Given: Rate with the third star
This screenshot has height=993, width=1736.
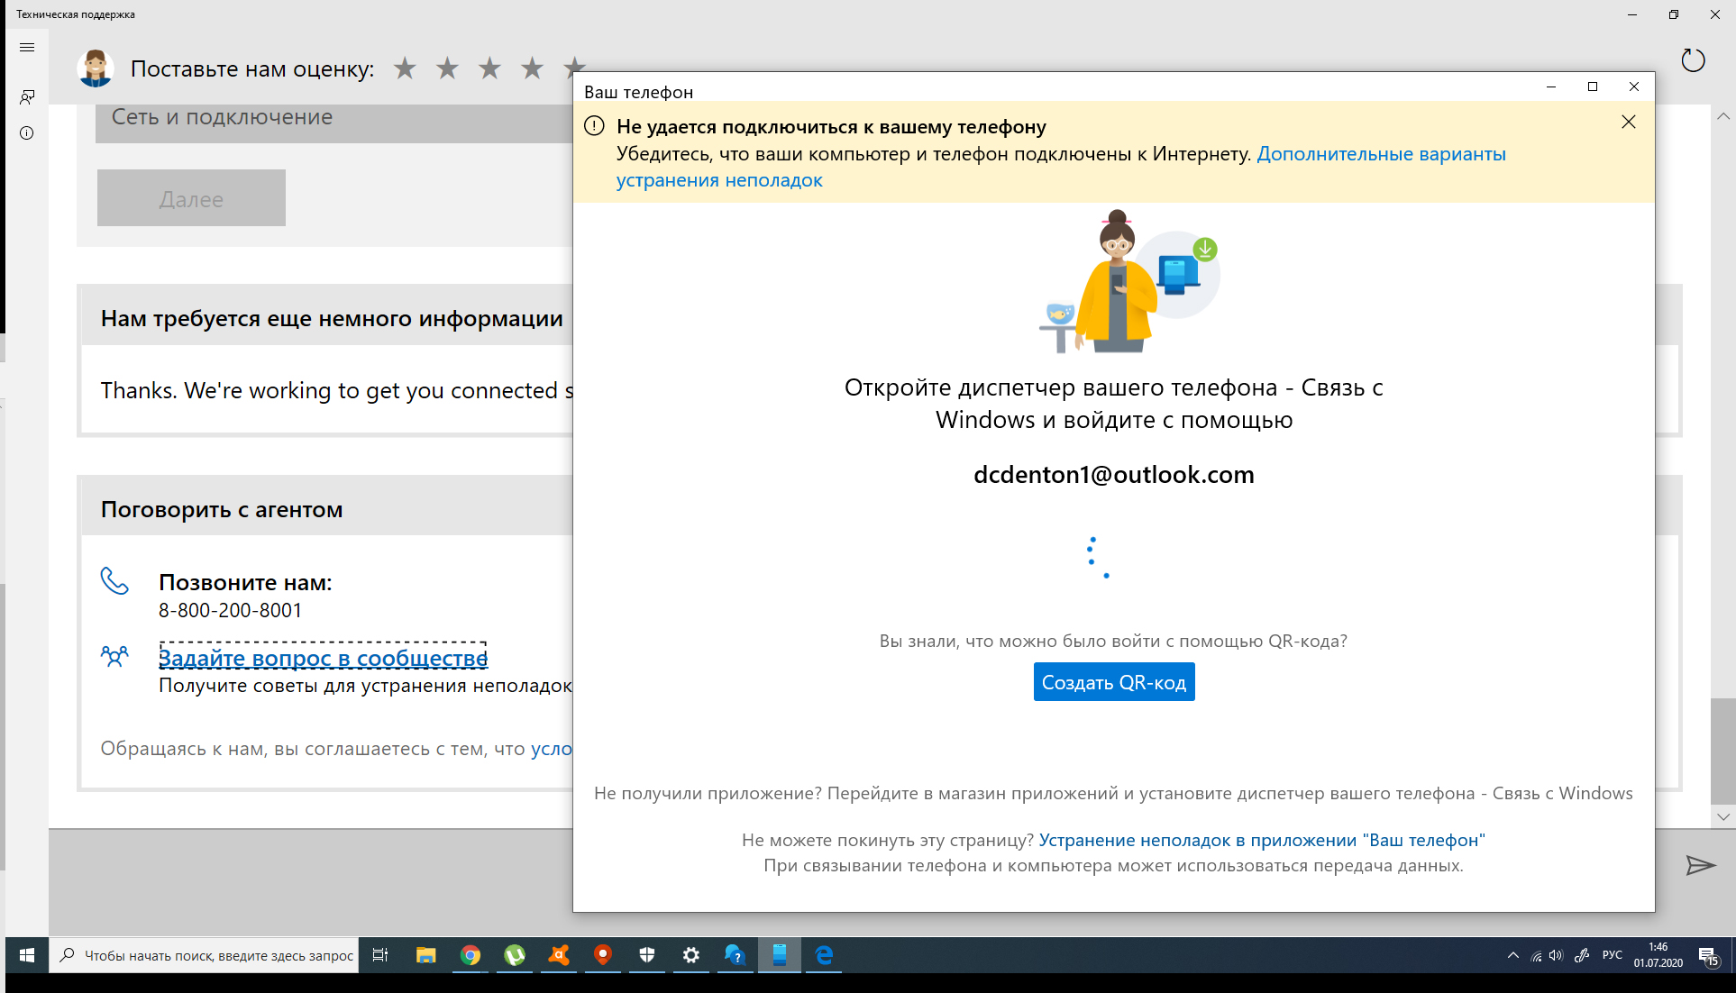Looking at the screenshot, I should tap(489, 68).
